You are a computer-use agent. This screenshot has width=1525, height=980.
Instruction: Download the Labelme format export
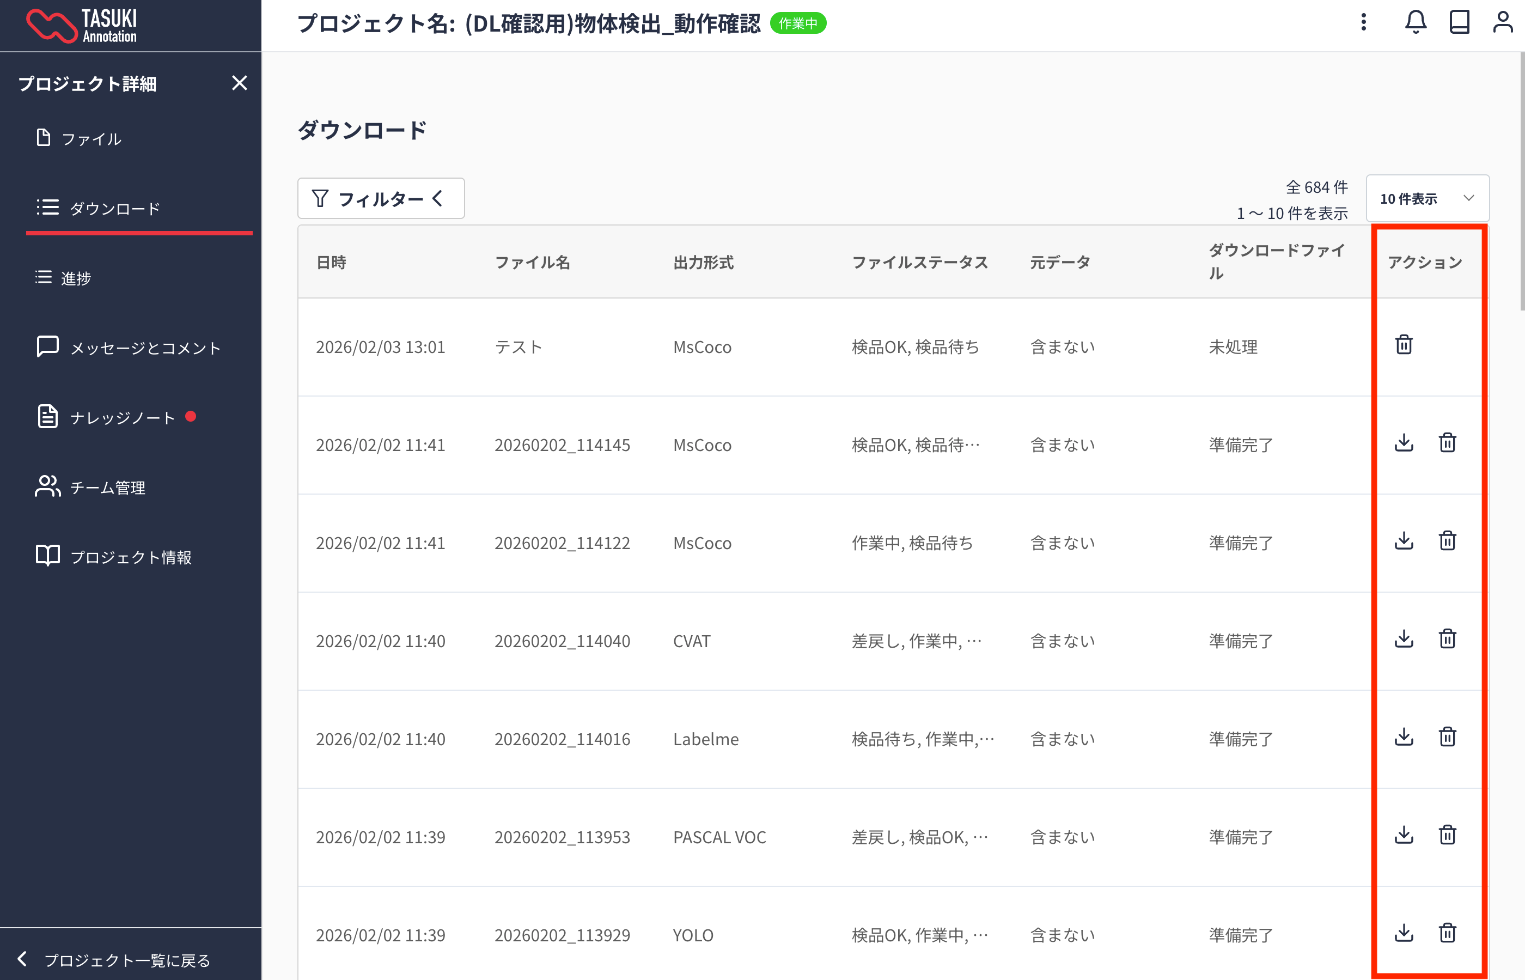(1404, 737)
